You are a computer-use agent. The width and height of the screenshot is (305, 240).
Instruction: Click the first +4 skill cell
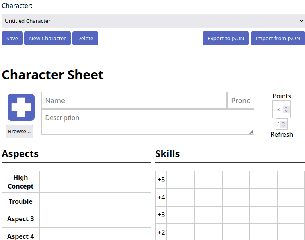[180, 197]
